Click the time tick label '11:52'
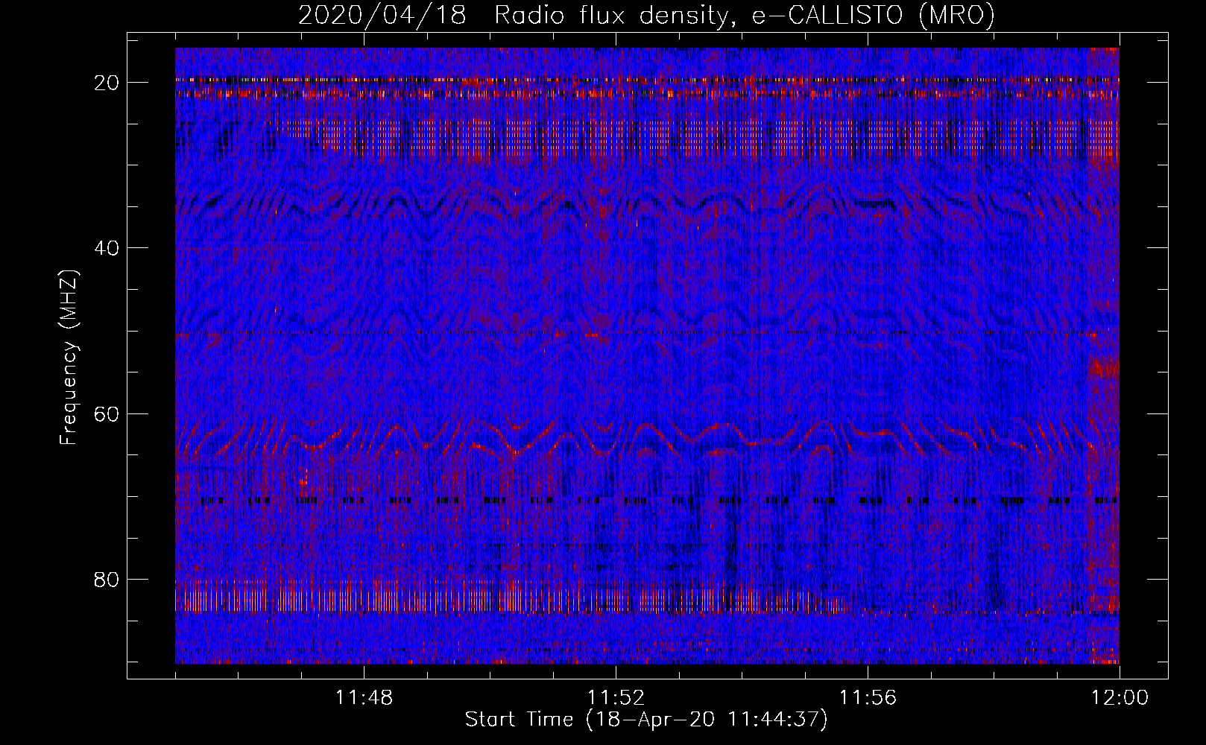 click(616, 698)
